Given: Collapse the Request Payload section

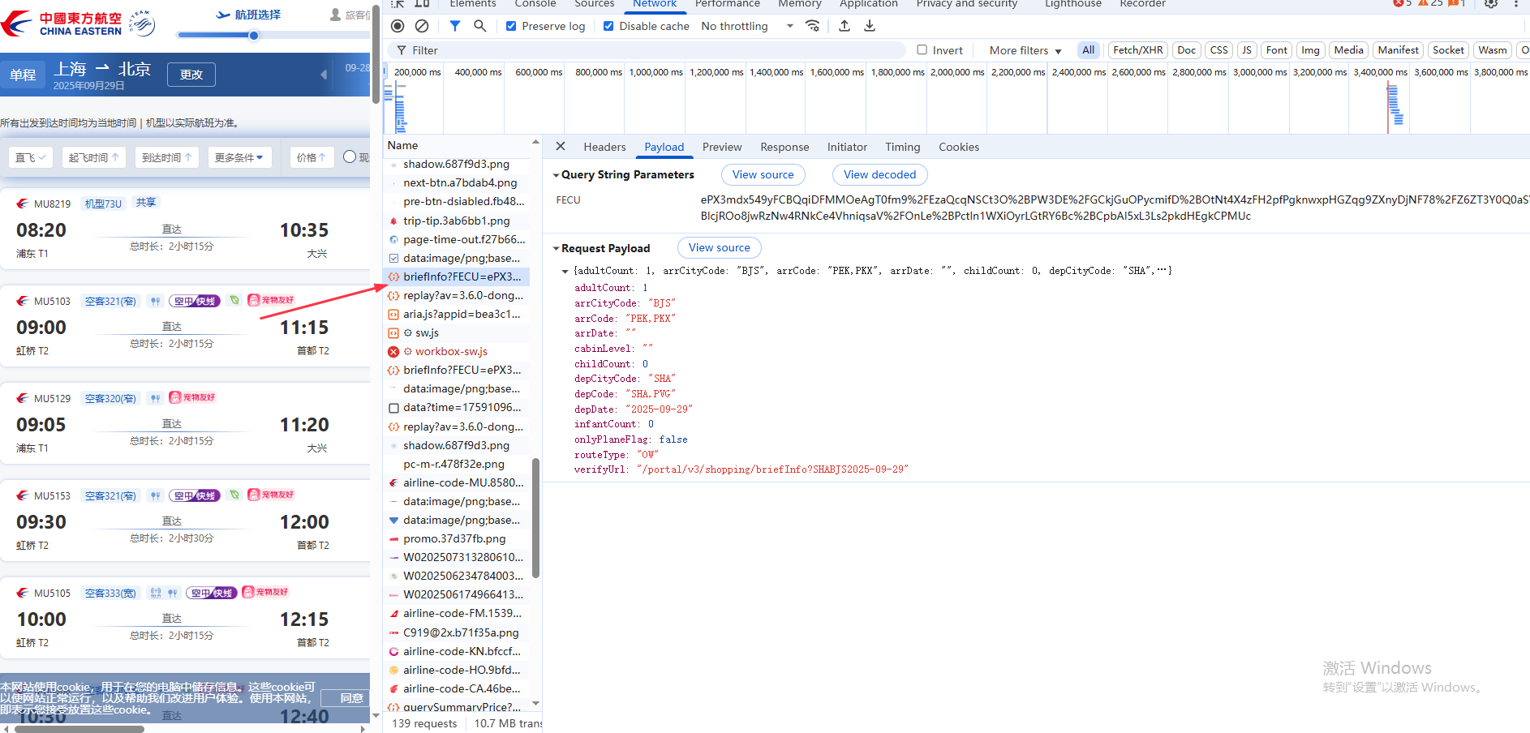Looking at the screenshot, I should coord(556,249).
